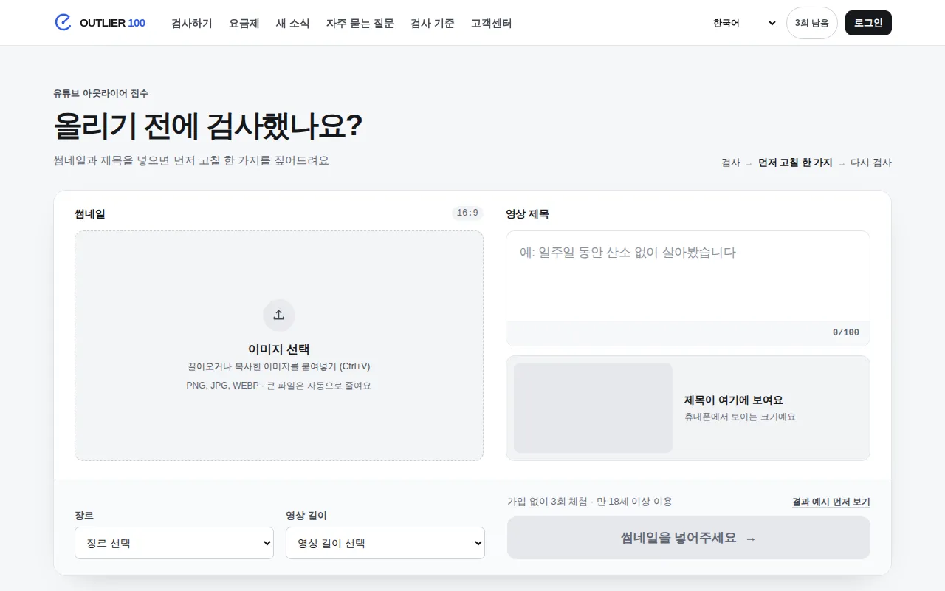Open the 검사하기 menu item
The height and width of the screenshot is (591, 945).
[x=192, y=23]
